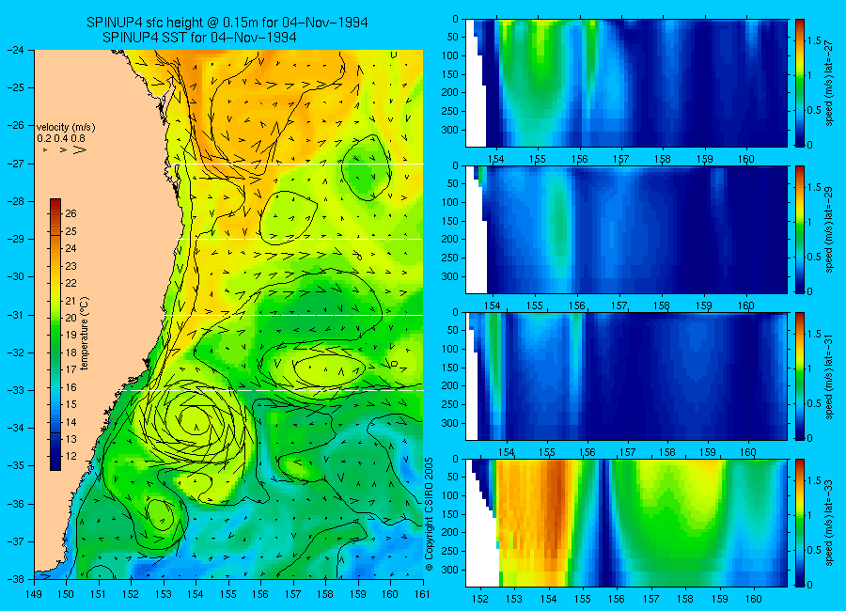Screen dimensions: 846x611
Task: Click the 'speed (m/s) lat=-29' label
Action: [830, 229]
